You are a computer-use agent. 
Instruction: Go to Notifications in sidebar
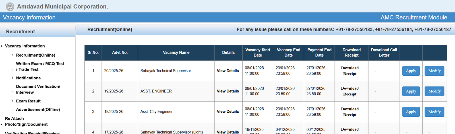pyautogui.click(x=28, y=78)
